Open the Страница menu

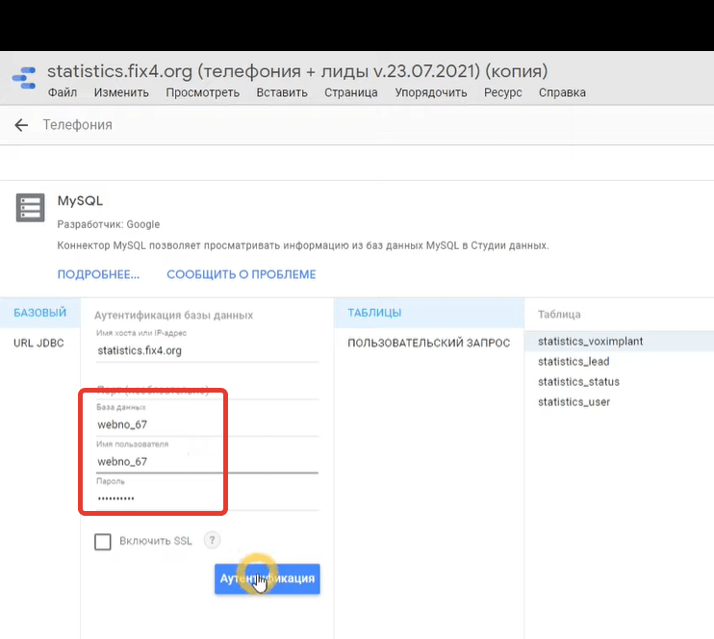click(x=351, y=92)
